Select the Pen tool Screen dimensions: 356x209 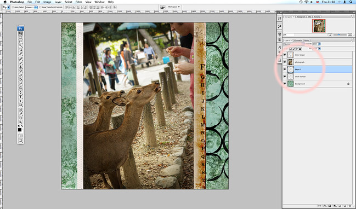[x=20, y=92]
